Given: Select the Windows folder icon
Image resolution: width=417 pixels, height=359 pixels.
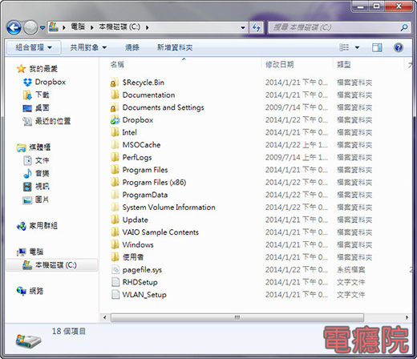Looking at the screenshot, I should [x=115, y=244].
